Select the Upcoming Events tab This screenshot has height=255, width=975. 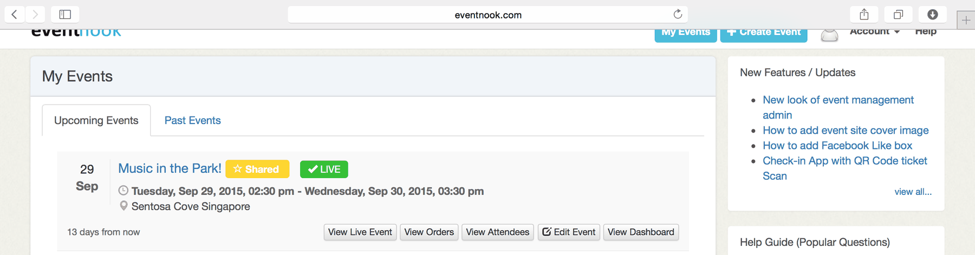96,120
